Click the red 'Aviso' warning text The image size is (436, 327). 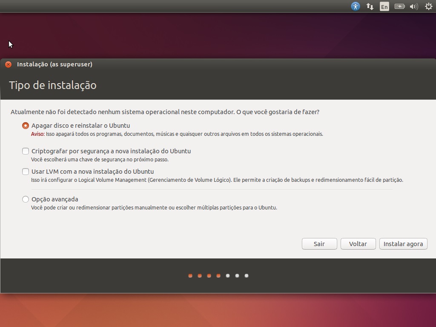pos(37,134)
